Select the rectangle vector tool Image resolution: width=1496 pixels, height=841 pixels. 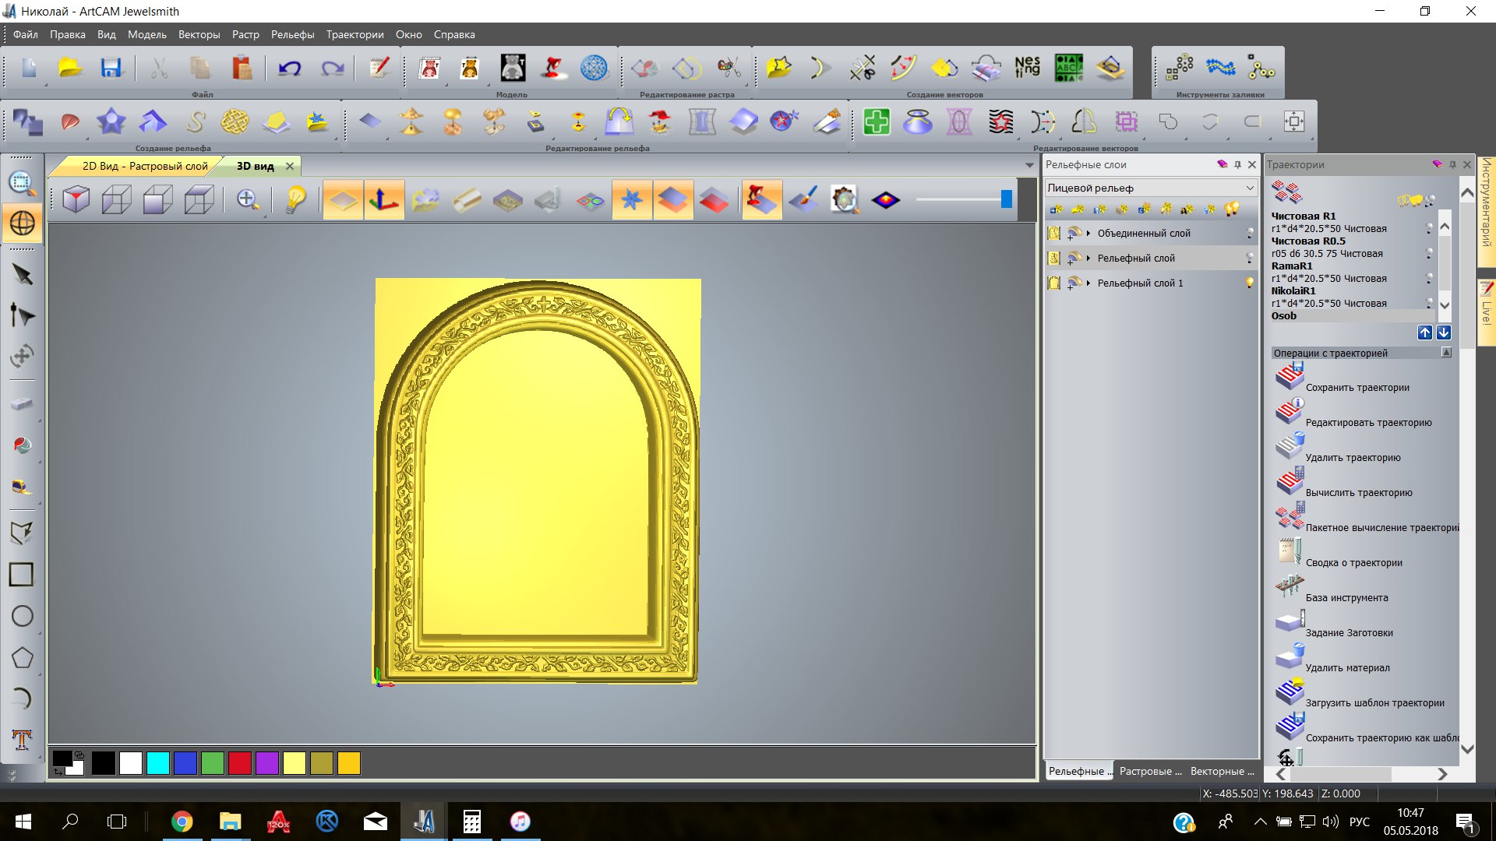coord(21,575)
